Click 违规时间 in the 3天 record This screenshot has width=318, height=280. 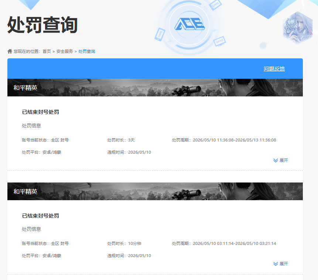pos(129,152)
